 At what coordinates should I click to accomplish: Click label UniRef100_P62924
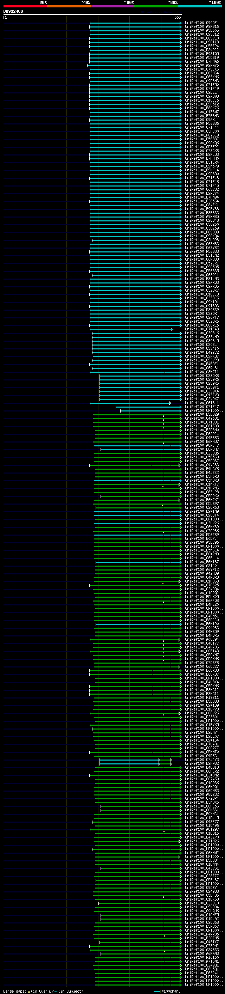[x=201, y=434]
